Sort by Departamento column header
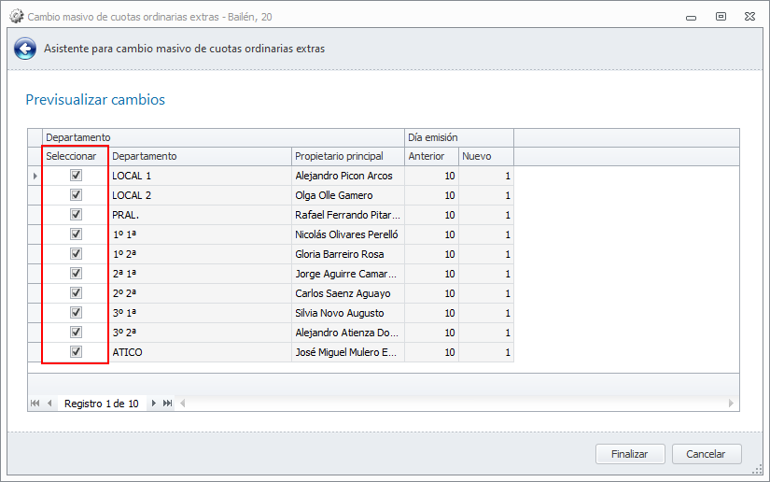The image size is (770, 482). [199, 156]
